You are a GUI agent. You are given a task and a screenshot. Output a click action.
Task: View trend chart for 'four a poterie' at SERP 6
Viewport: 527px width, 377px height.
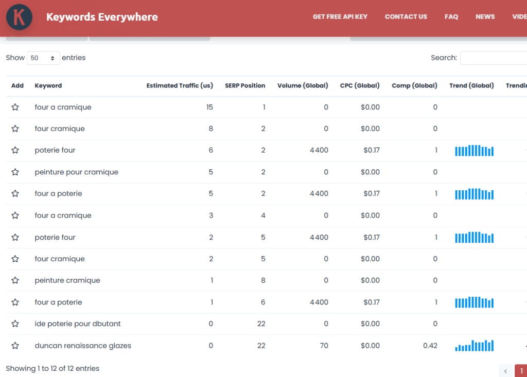474,302
